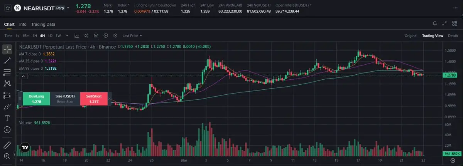The height and width of the screenshot is (166, 463).
Task: Collapse the left drawing toolbar arrow
Action: [15, 154]
